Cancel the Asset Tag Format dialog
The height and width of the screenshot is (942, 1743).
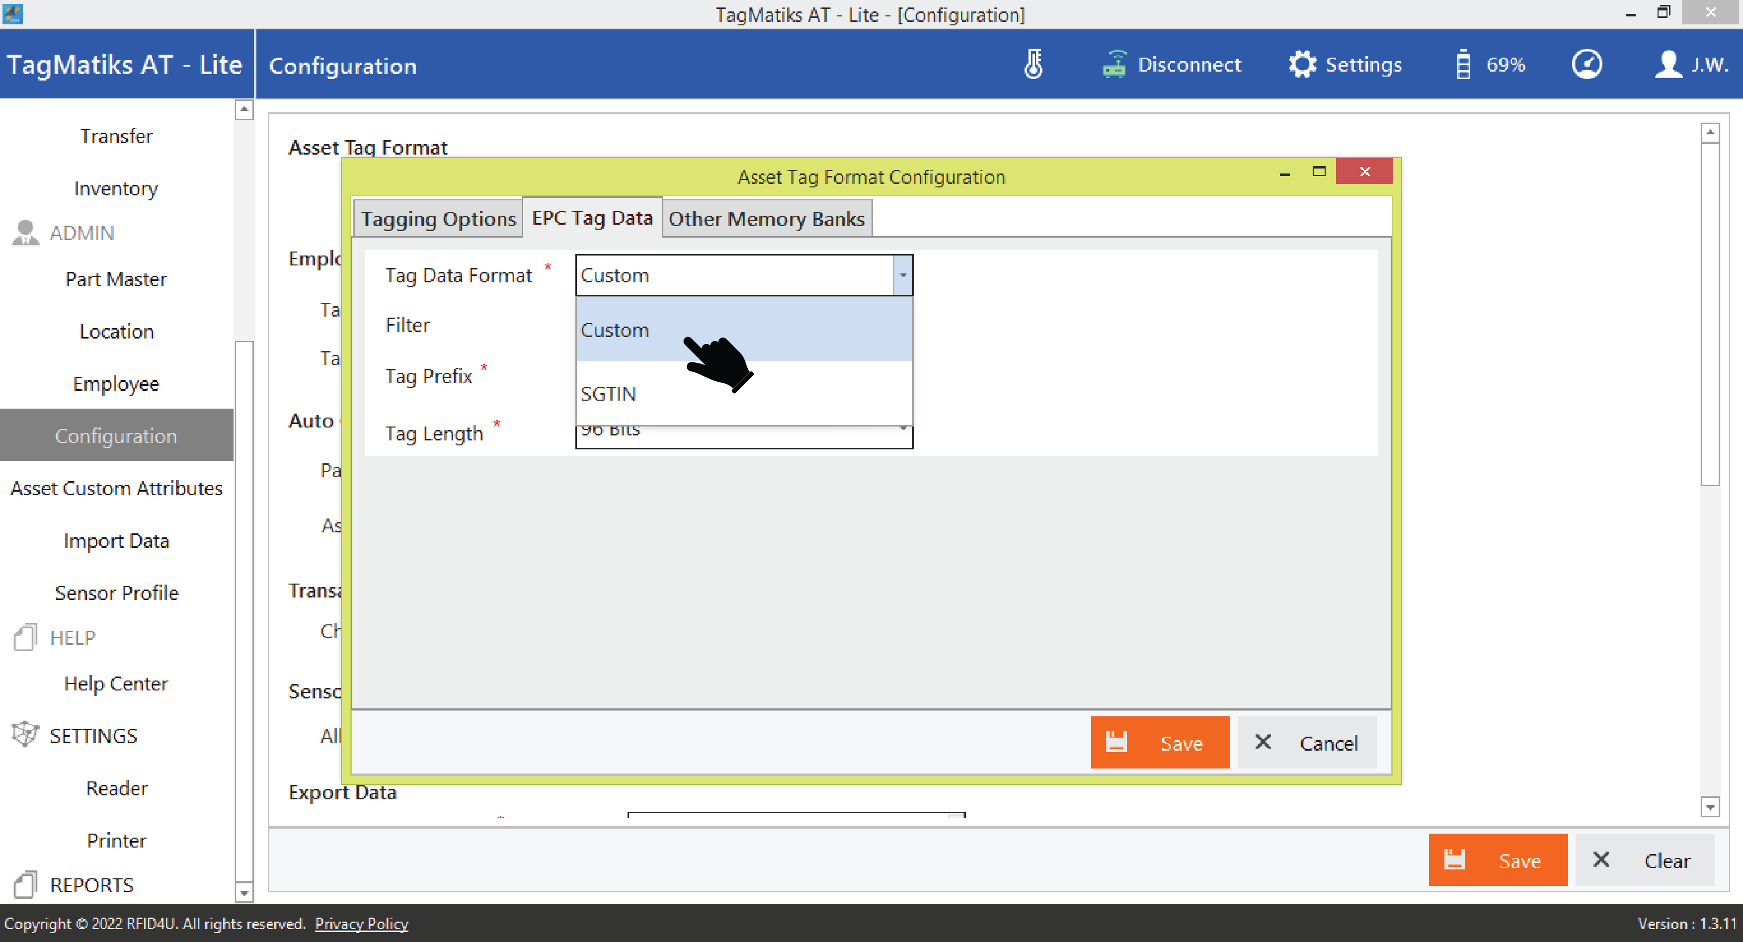(x=1307, y=743)
